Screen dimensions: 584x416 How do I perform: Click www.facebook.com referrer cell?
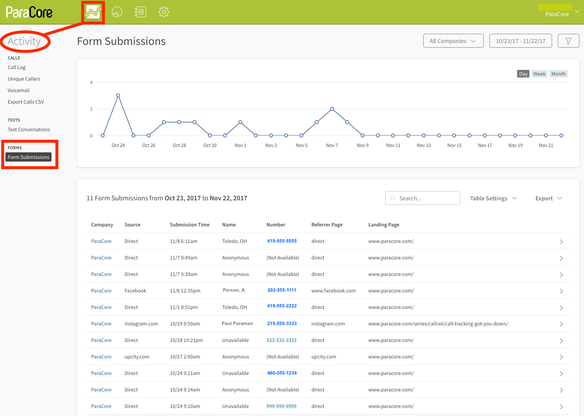(333, 291)
